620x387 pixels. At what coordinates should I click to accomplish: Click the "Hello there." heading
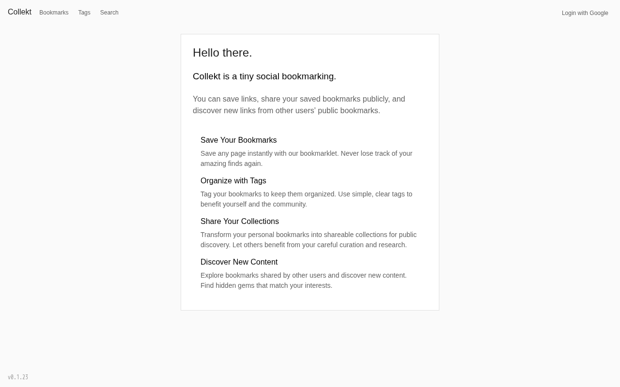(x=222, y=53)
